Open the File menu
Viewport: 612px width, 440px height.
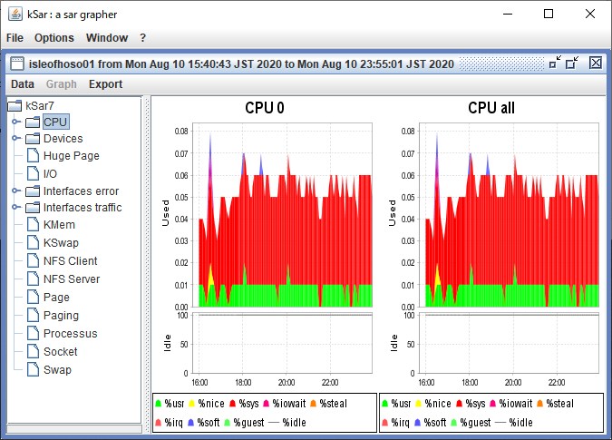tap(15, 38)
